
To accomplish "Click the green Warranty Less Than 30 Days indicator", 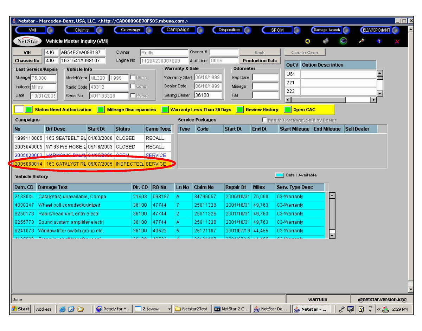I will tap(165, 110).
